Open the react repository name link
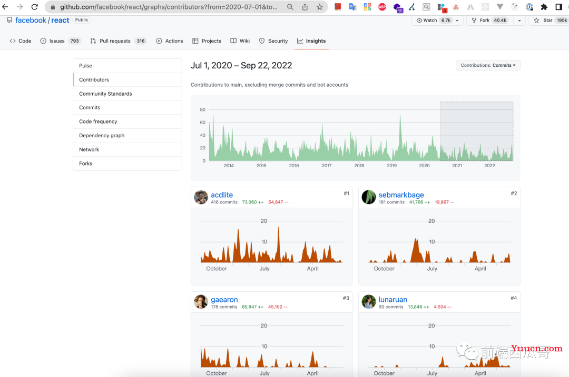This screenshot has width=569, height=377. [x=60, y=21]
